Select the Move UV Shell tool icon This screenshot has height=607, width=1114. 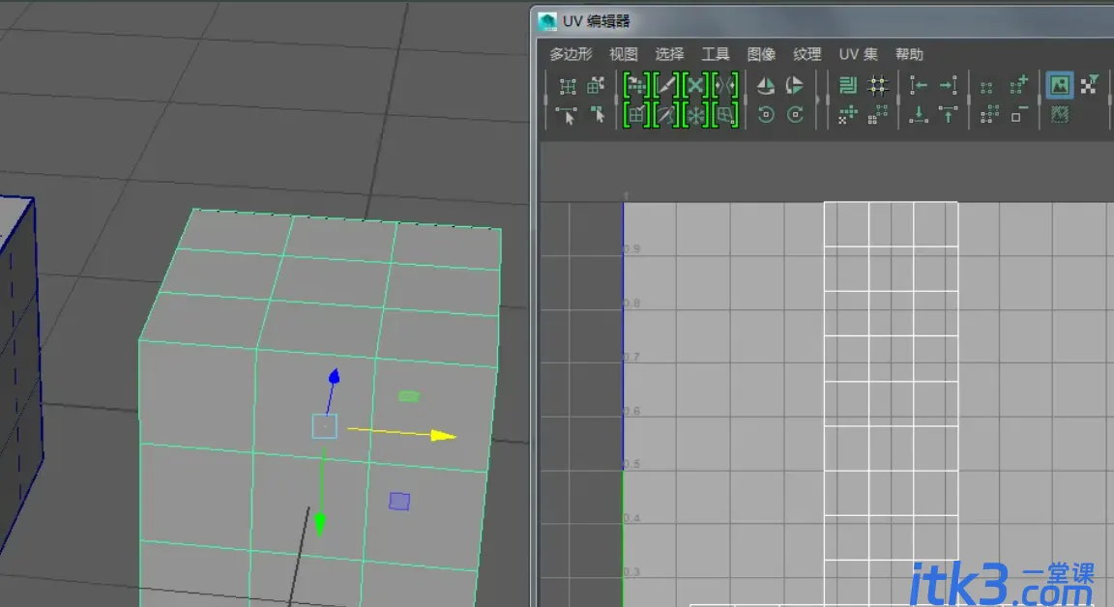coord(596,86)
